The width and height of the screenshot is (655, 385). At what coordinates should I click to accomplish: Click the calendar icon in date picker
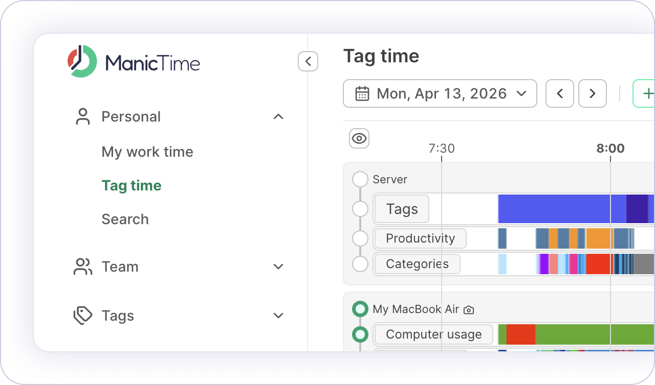pos(362,94)
